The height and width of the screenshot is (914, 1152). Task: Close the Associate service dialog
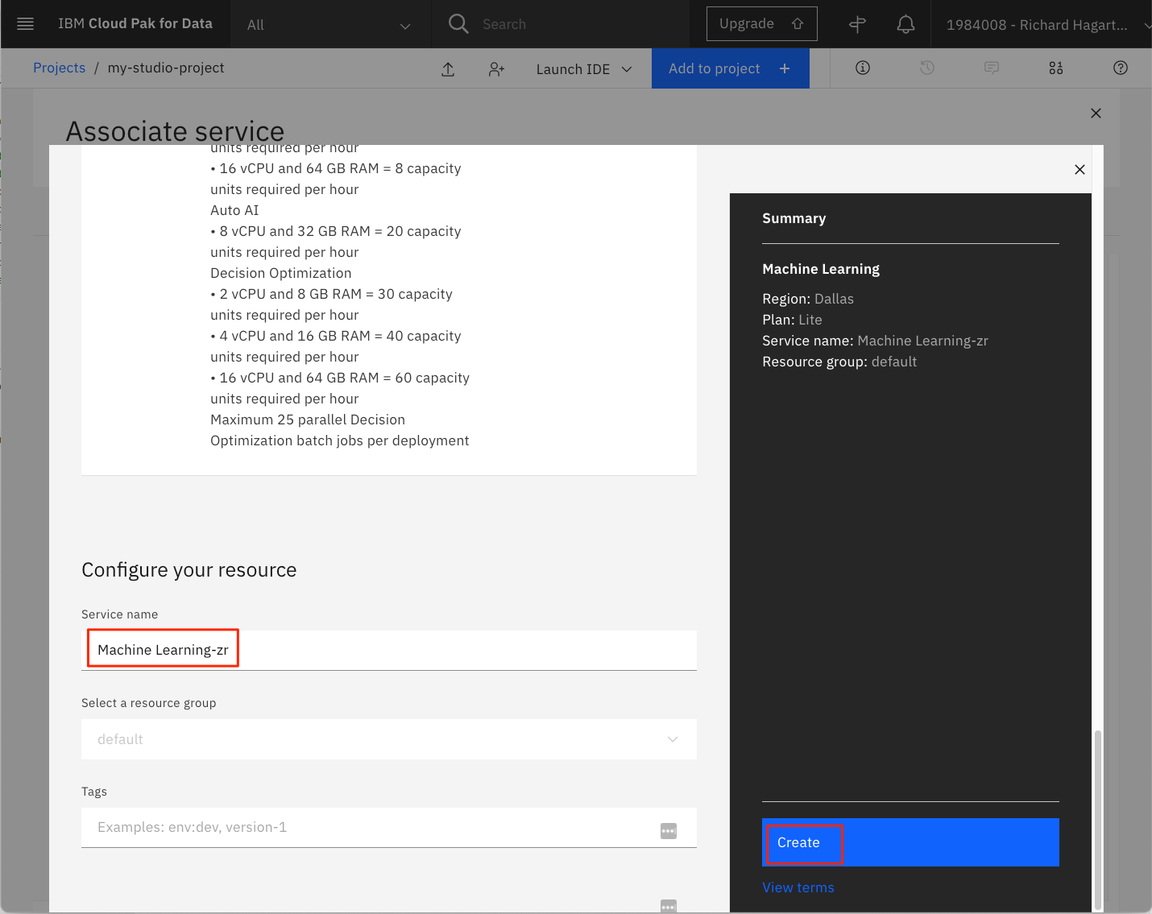(x=1096, y=114)
